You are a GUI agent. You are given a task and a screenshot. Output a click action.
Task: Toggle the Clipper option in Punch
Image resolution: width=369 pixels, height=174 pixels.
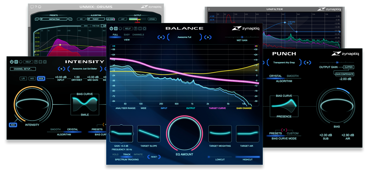tap(349, 67)
